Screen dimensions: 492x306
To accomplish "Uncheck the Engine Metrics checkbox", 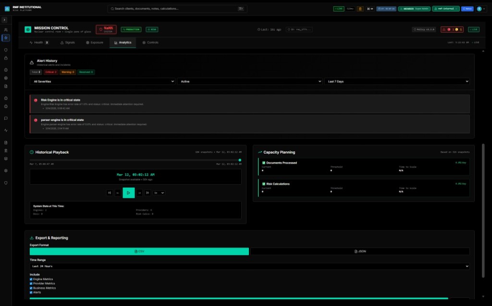I will 31,279.
